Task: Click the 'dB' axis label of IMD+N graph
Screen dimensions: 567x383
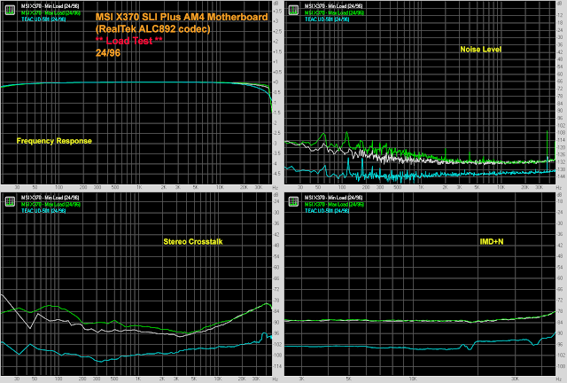Action: 560,195
